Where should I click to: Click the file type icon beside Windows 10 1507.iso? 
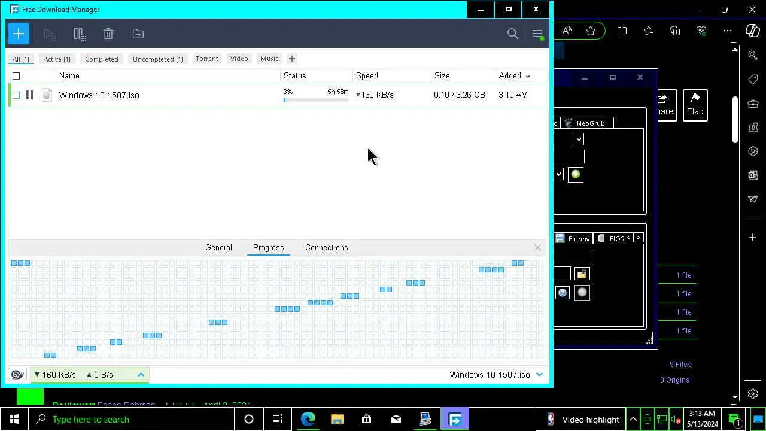(47, 95)
